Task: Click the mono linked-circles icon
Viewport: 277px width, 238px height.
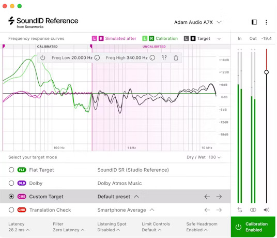Action: point(253,210)
